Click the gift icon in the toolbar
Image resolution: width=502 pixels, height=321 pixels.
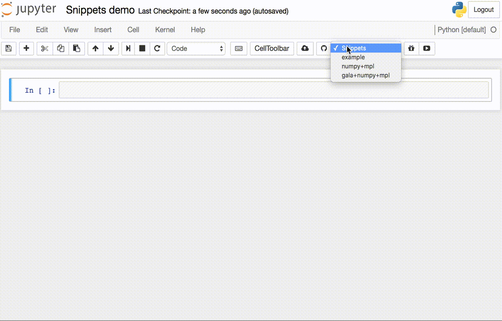click(411, 48)
